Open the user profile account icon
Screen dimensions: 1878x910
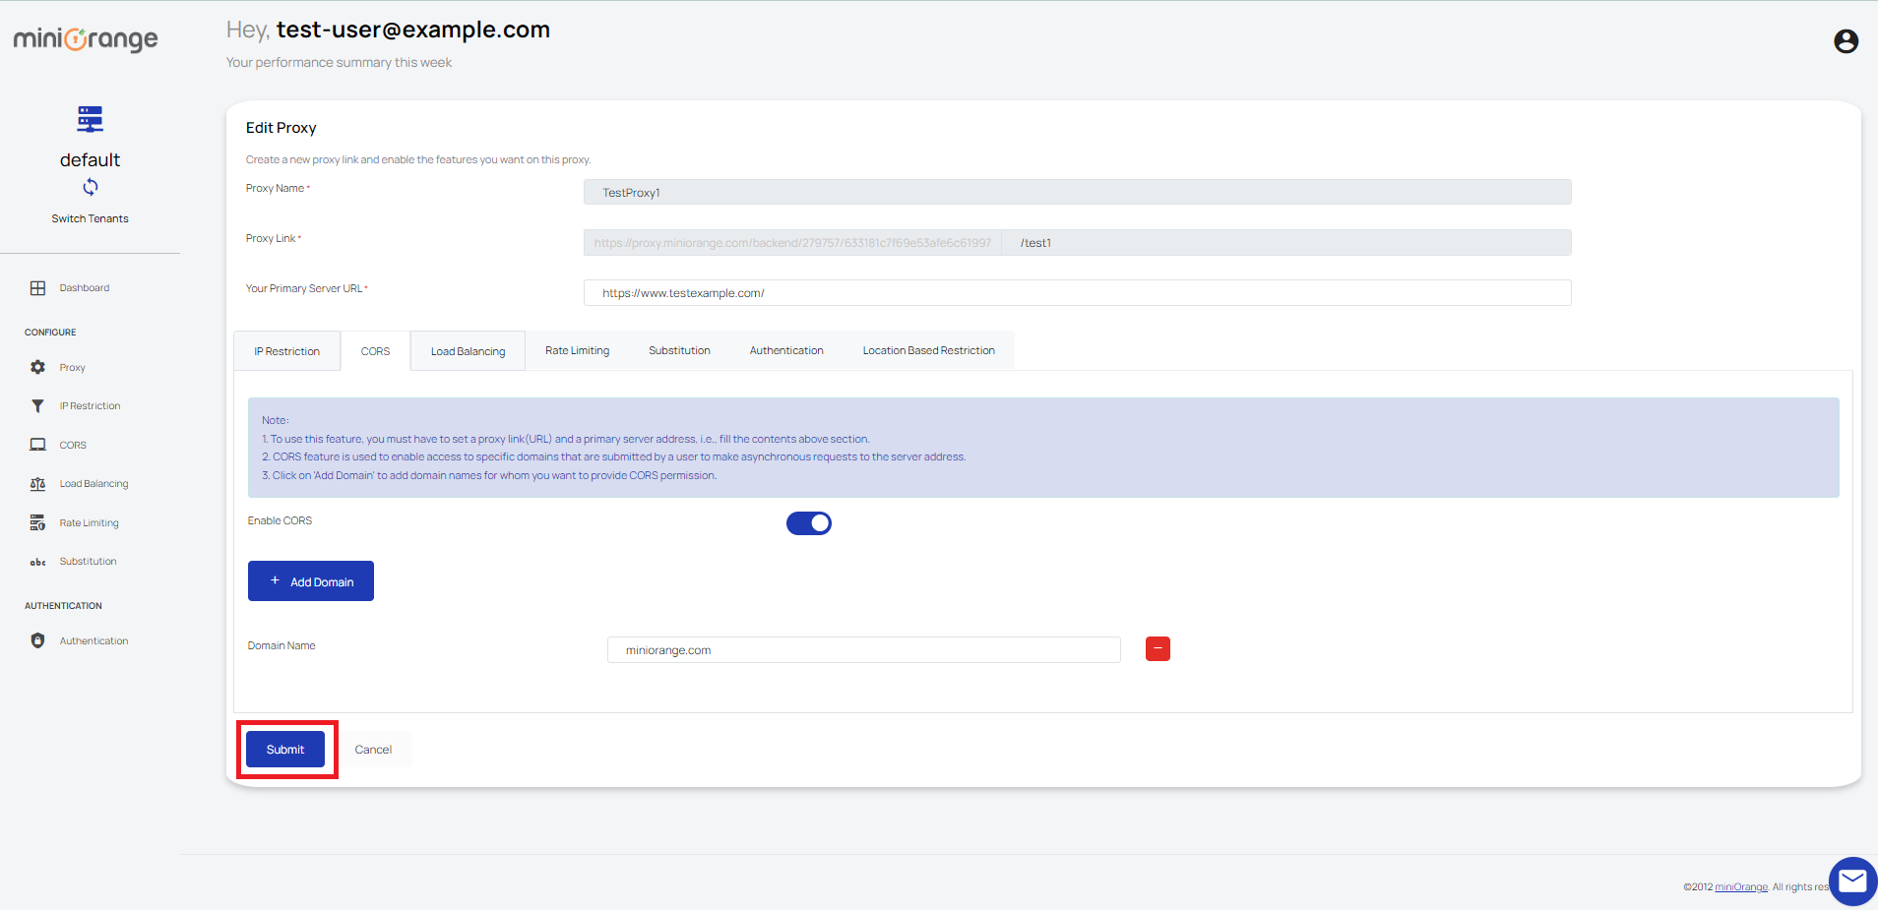tap(1846, 41)
